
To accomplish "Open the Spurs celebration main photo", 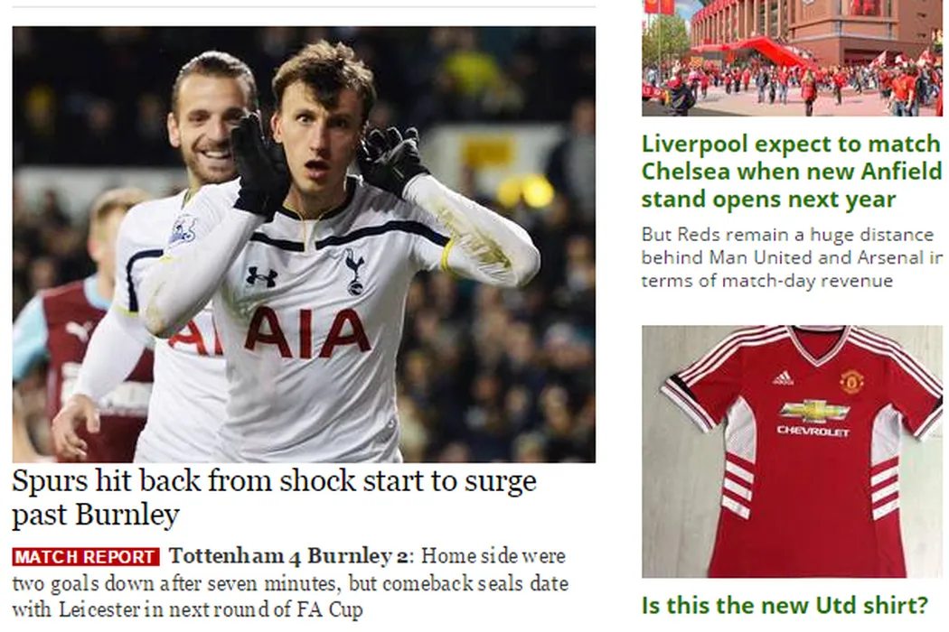I will 304,245.
